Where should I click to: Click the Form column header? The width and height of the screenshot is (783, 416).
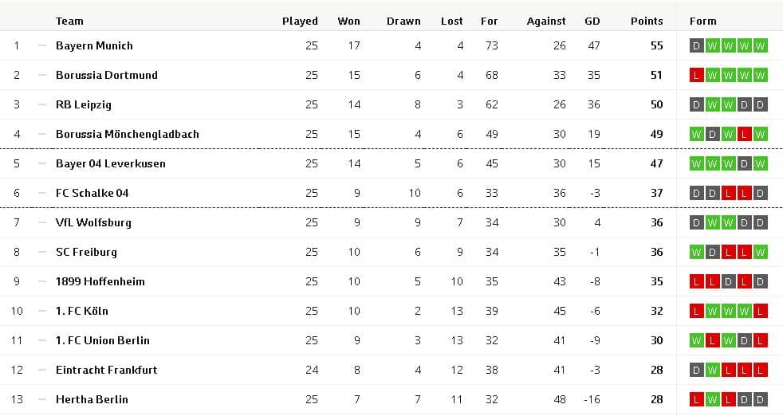[702, 21]
